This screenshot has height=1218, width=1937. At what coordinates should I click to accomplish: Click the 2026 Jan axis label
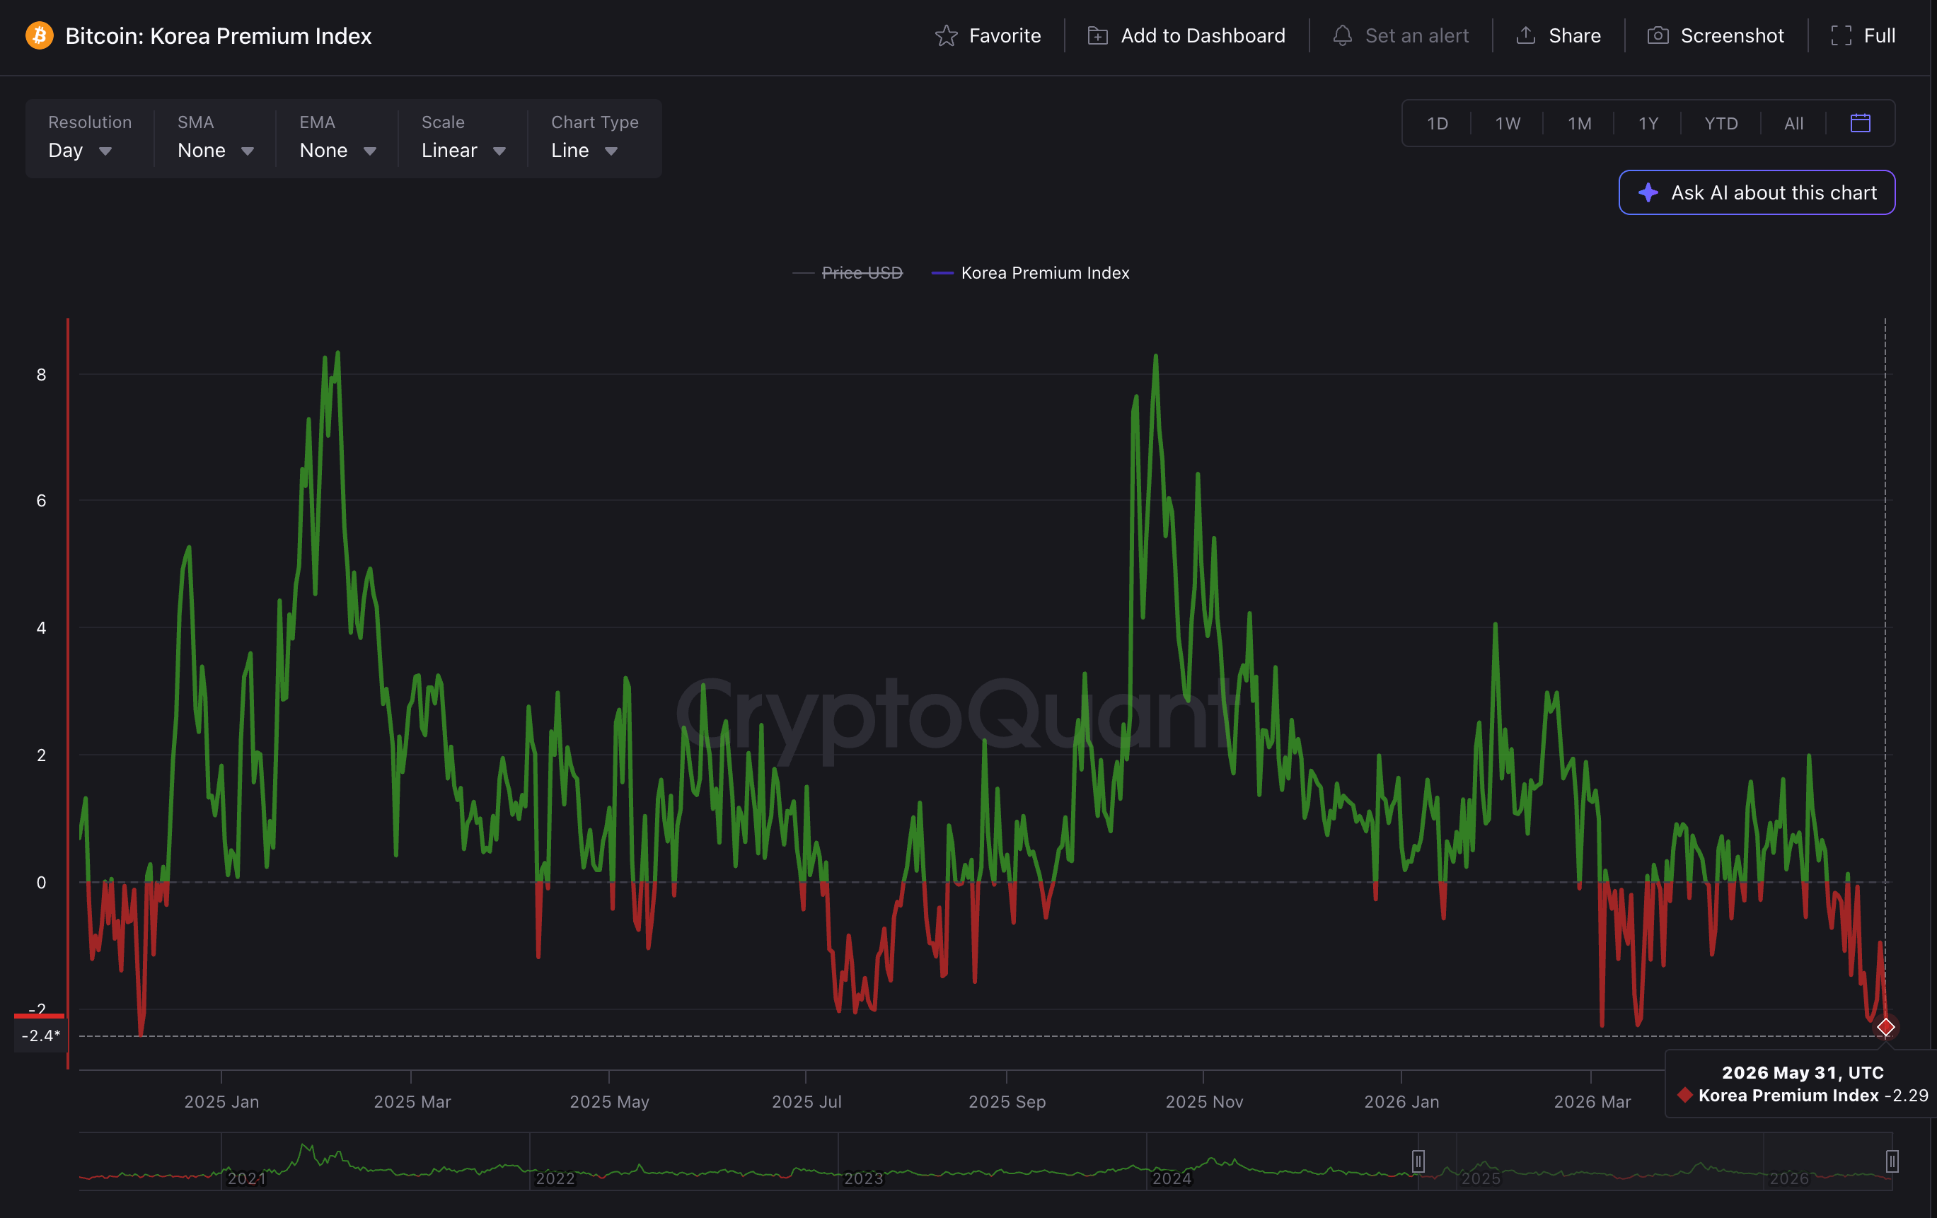1401,1101
